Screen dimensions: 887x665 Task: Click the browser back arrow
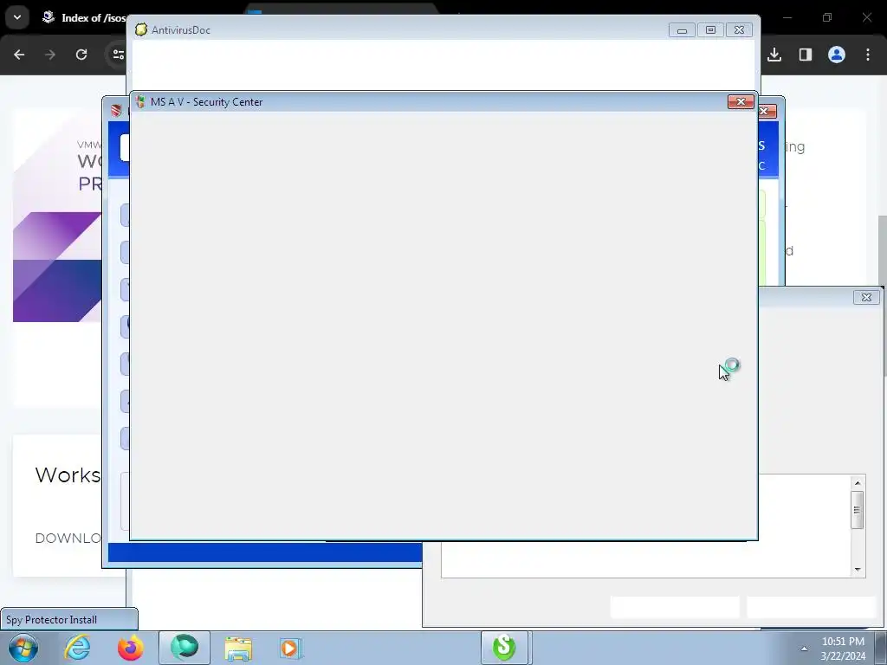19,55
